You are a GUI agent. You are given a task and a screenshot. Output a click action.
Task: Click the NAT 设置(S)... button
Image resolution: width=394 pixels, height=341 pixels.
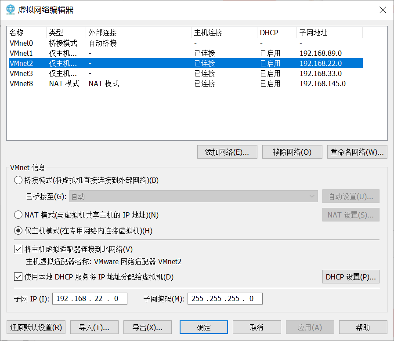[351, 215]
